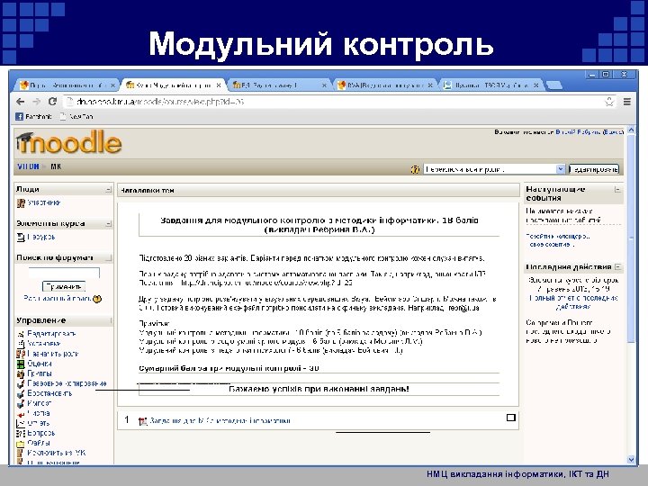This screenshot has height=486, width=648.
Task: Close the first browser tab
Action: point(112,85)
